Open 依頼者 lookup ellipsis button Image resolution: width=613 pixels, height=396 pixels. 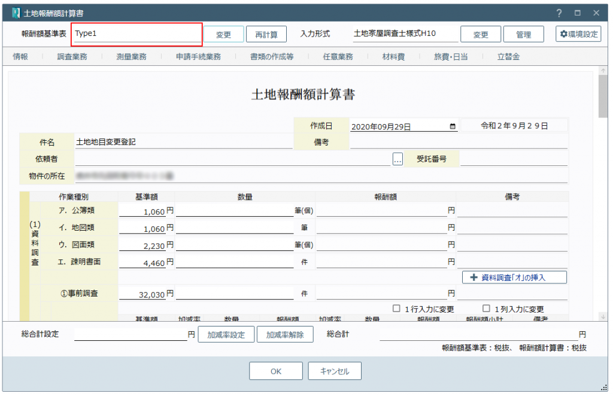(x=397, y=159)
